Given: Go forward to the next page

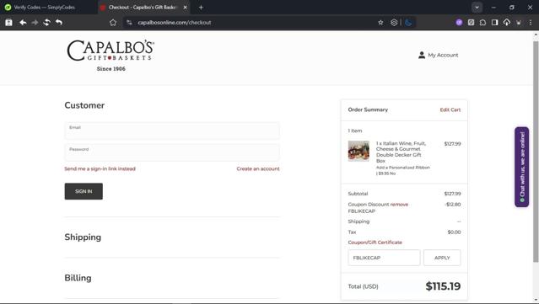Looking at the screenshot, I should tap(35, 22).
